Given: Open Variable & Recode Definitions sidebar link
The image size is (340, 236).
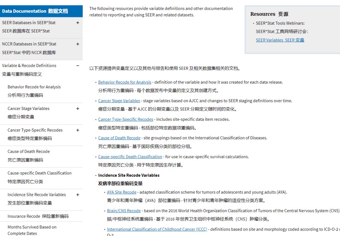Looking at the screenshot, I should [29, 70].
